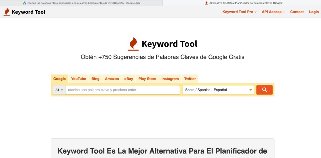321x158 pixels.
Task: Switch to the Amazon tab
Action: point(112,79)
